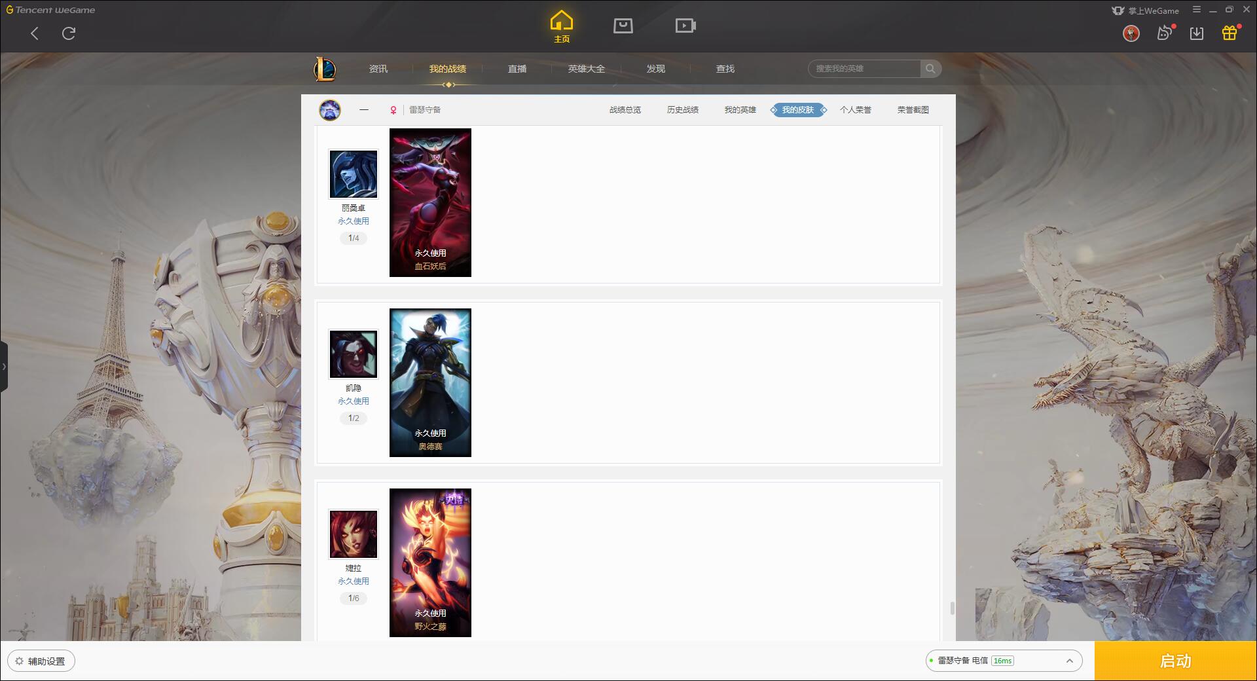Click the 16ms latency indicator

(x=1002, y=661)
